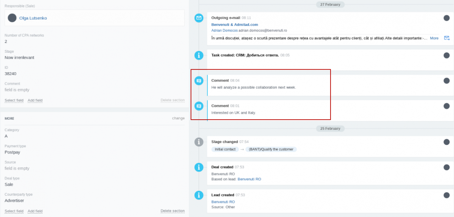The width and height of the screenshot is (454, 217).
Task: Open the Adrian Domocos contact link
Action: tap(225, 30)
